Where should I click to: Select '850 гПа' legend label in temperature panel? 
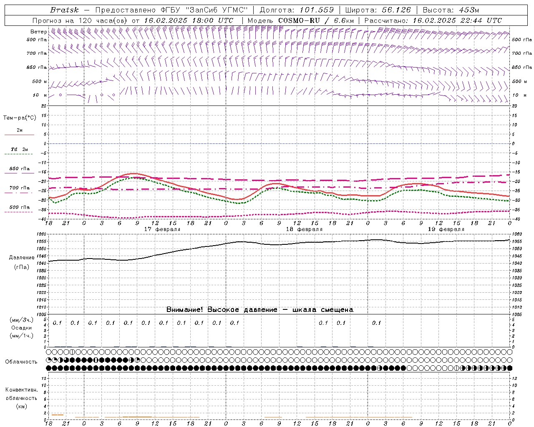(x=20, y=168)
